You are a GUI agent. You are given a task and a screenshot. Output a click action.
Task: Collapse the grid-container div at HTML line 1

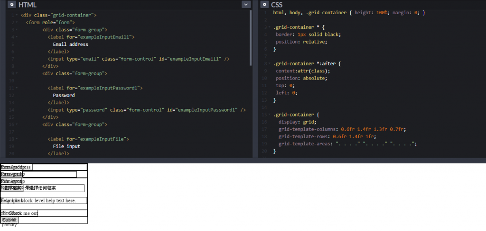click(x=17, y=15)
